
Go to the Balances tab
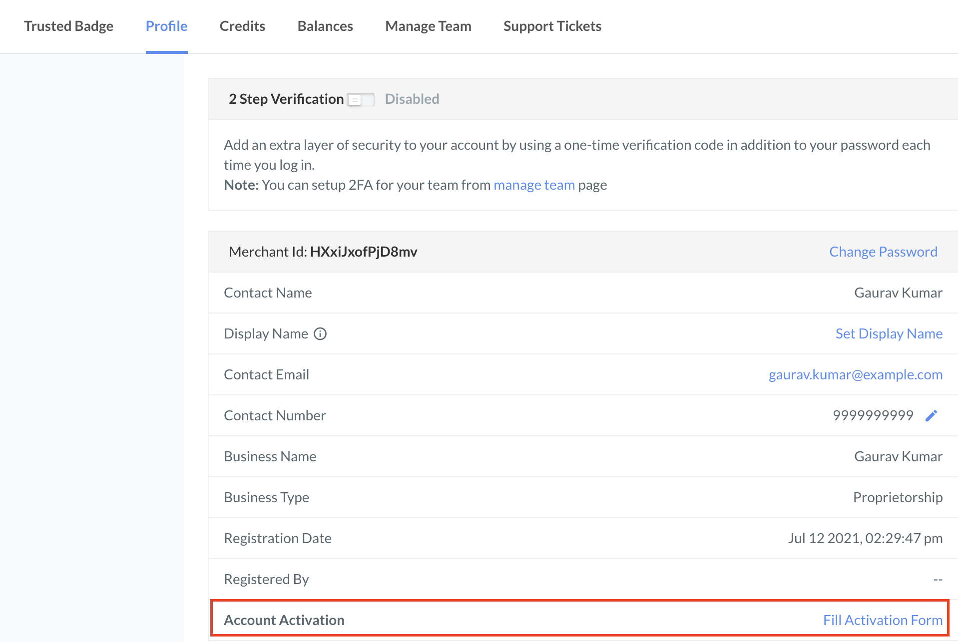[x=325, y=26]
